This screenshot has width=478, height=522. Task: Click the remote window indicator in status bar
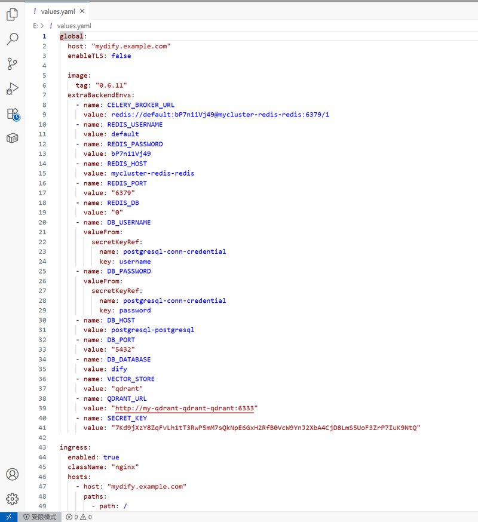8,517
